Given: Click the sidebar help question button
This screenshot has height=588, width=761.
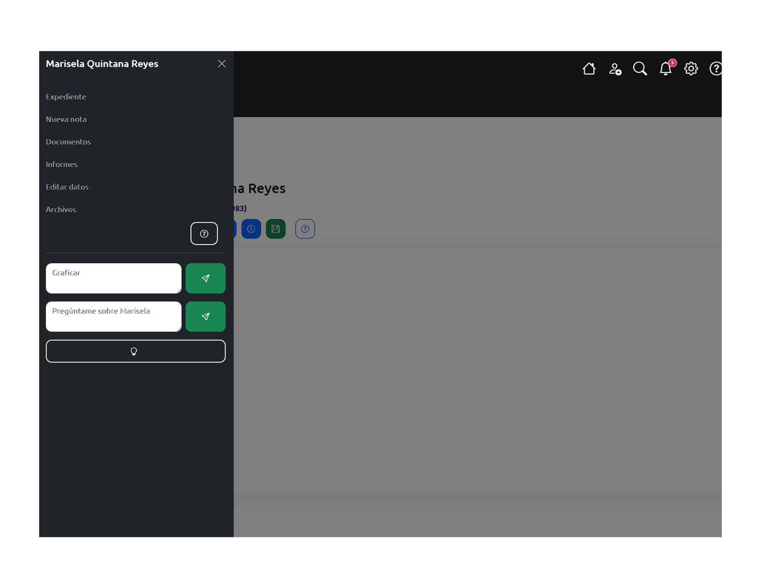Looking at the screenshot, I should tap(204, 233).
